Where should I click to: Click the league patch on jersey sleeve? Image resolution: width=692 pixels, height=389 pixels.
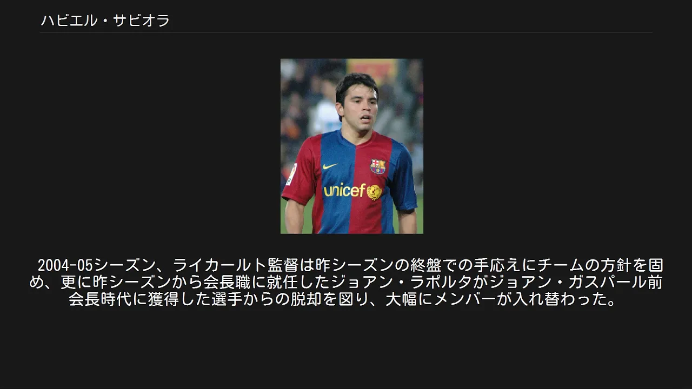tap(291, 175)
